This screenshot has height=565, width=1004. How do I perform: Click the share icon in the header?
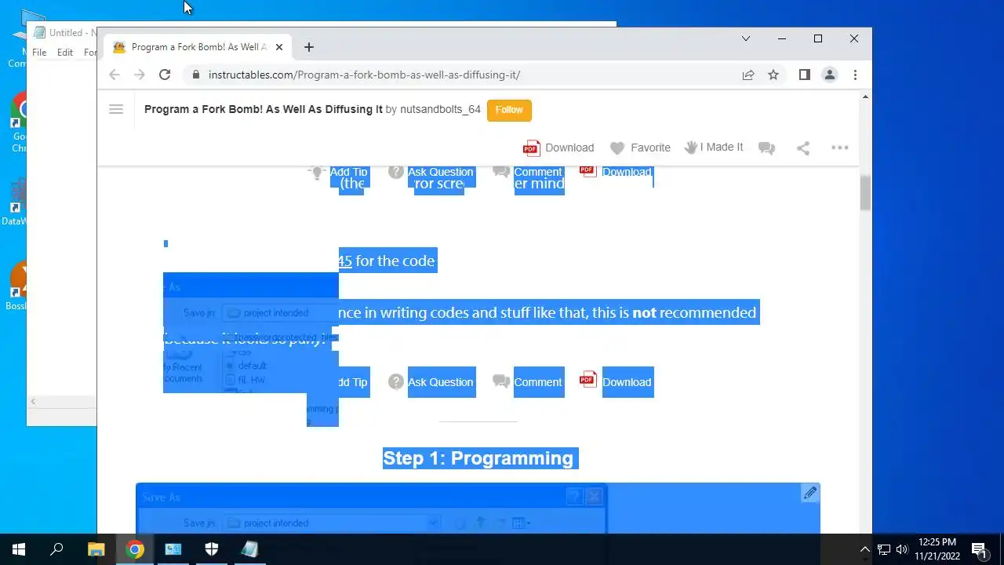[x=802, y=148]
